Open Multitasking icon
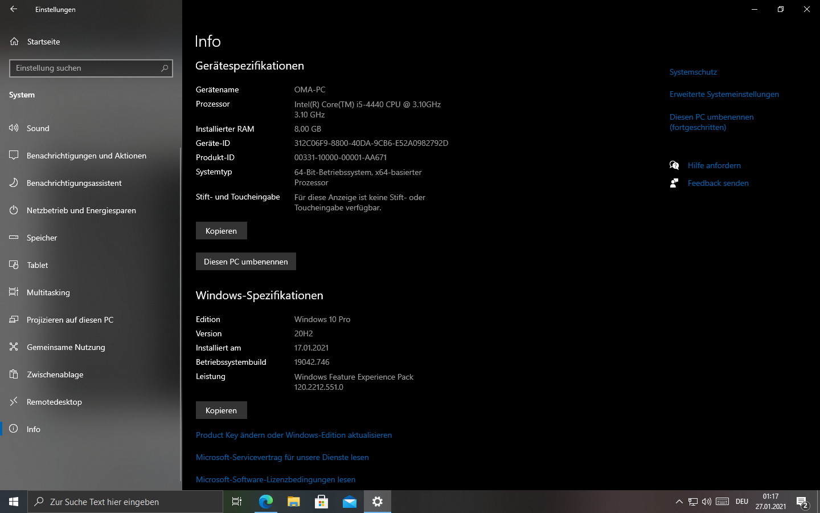Viewport: 820px width, 513px height. 14,292
